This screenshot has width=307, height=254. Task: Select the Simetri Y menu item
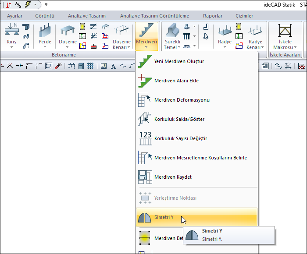pyautogui.click(x=197, y=217)
